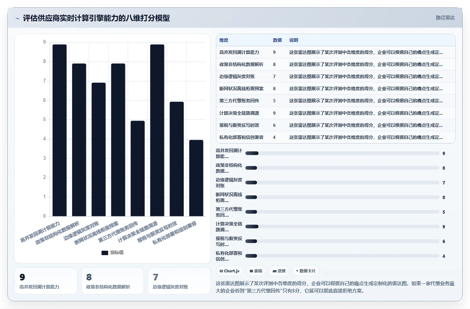Click the 断网状况离线柜面预案 chart bar
This screenshot has height=309, width=470.
pos(118,140)
